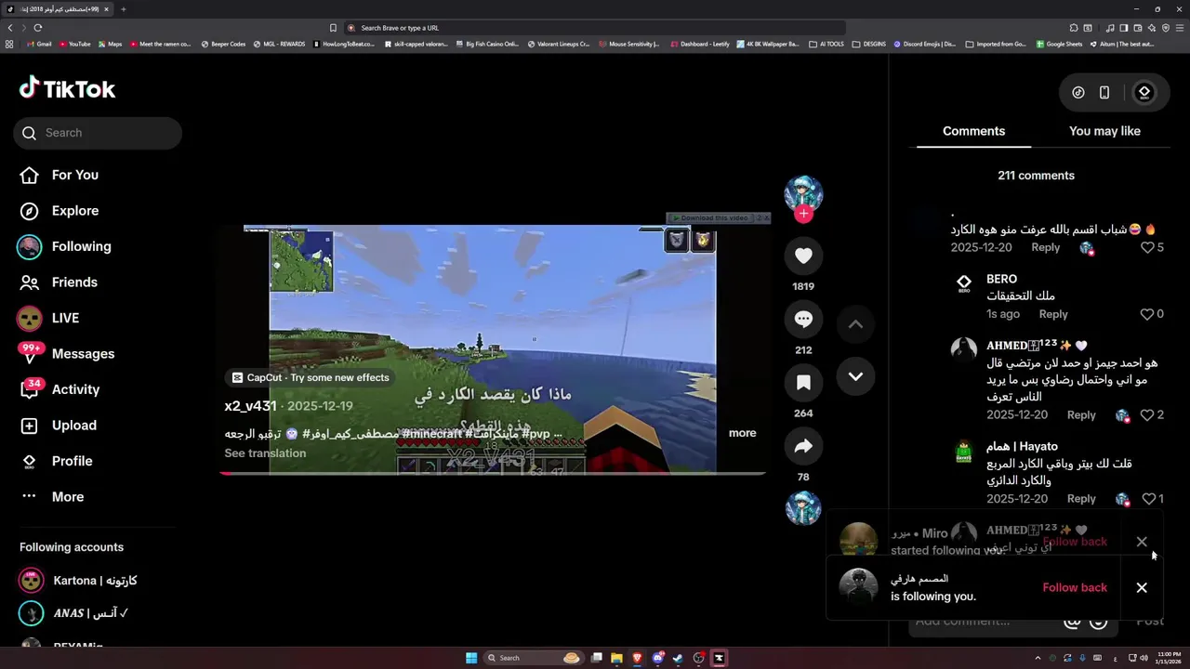Expand the caption with 'more'
This screenshot has height=669, width=1190.
coord(742,433)
